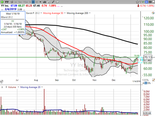Click the YY Inc. company name
Screen dimensions: 155x116
pyautogui.click(x=5, y=6)
